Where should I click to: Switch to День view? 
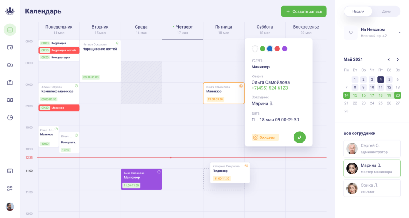pyautogui.click(x=387, y=11)
